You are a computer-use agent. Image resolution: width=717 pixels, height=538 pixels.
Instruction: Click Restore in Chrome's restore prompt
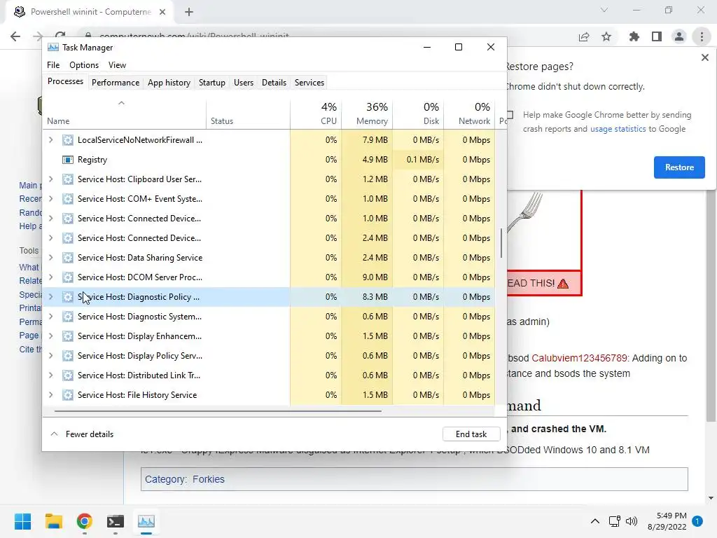pyautogui.click(x=679, y=167)
